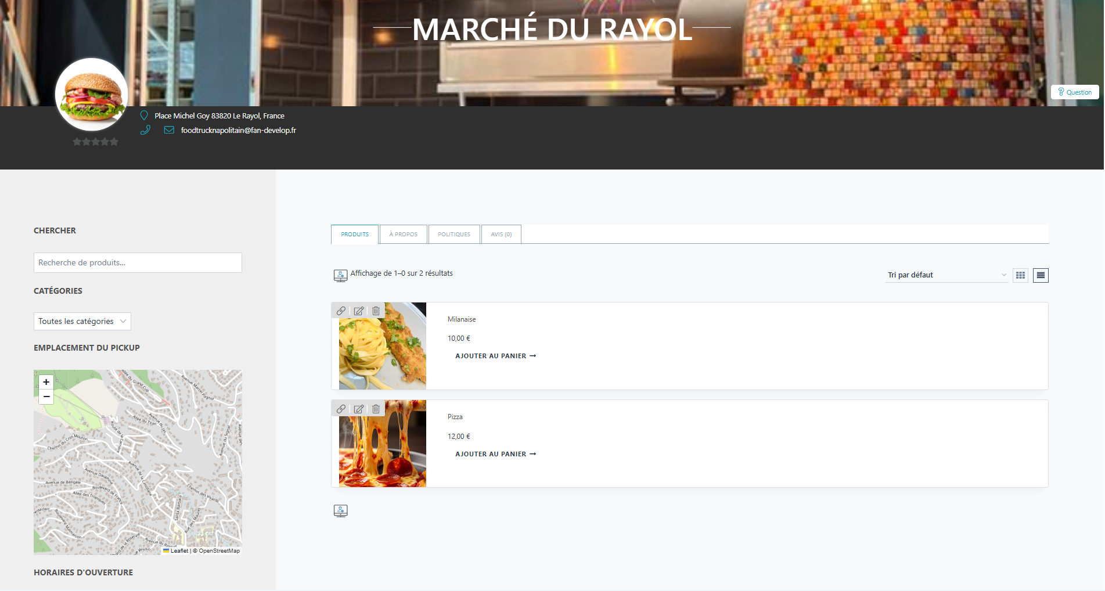Click the trash icon on Pizza product
The height and width of the screenshot is (591, 1105).
tap(376, 409)
